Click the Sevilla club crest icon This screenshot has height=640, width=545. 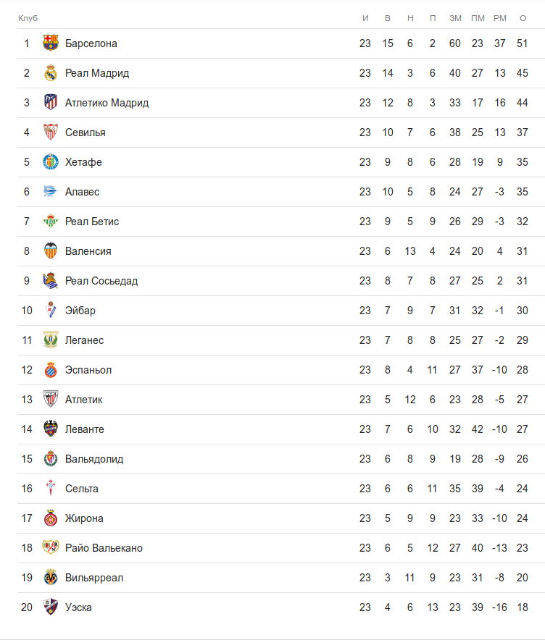click(50, 132)
